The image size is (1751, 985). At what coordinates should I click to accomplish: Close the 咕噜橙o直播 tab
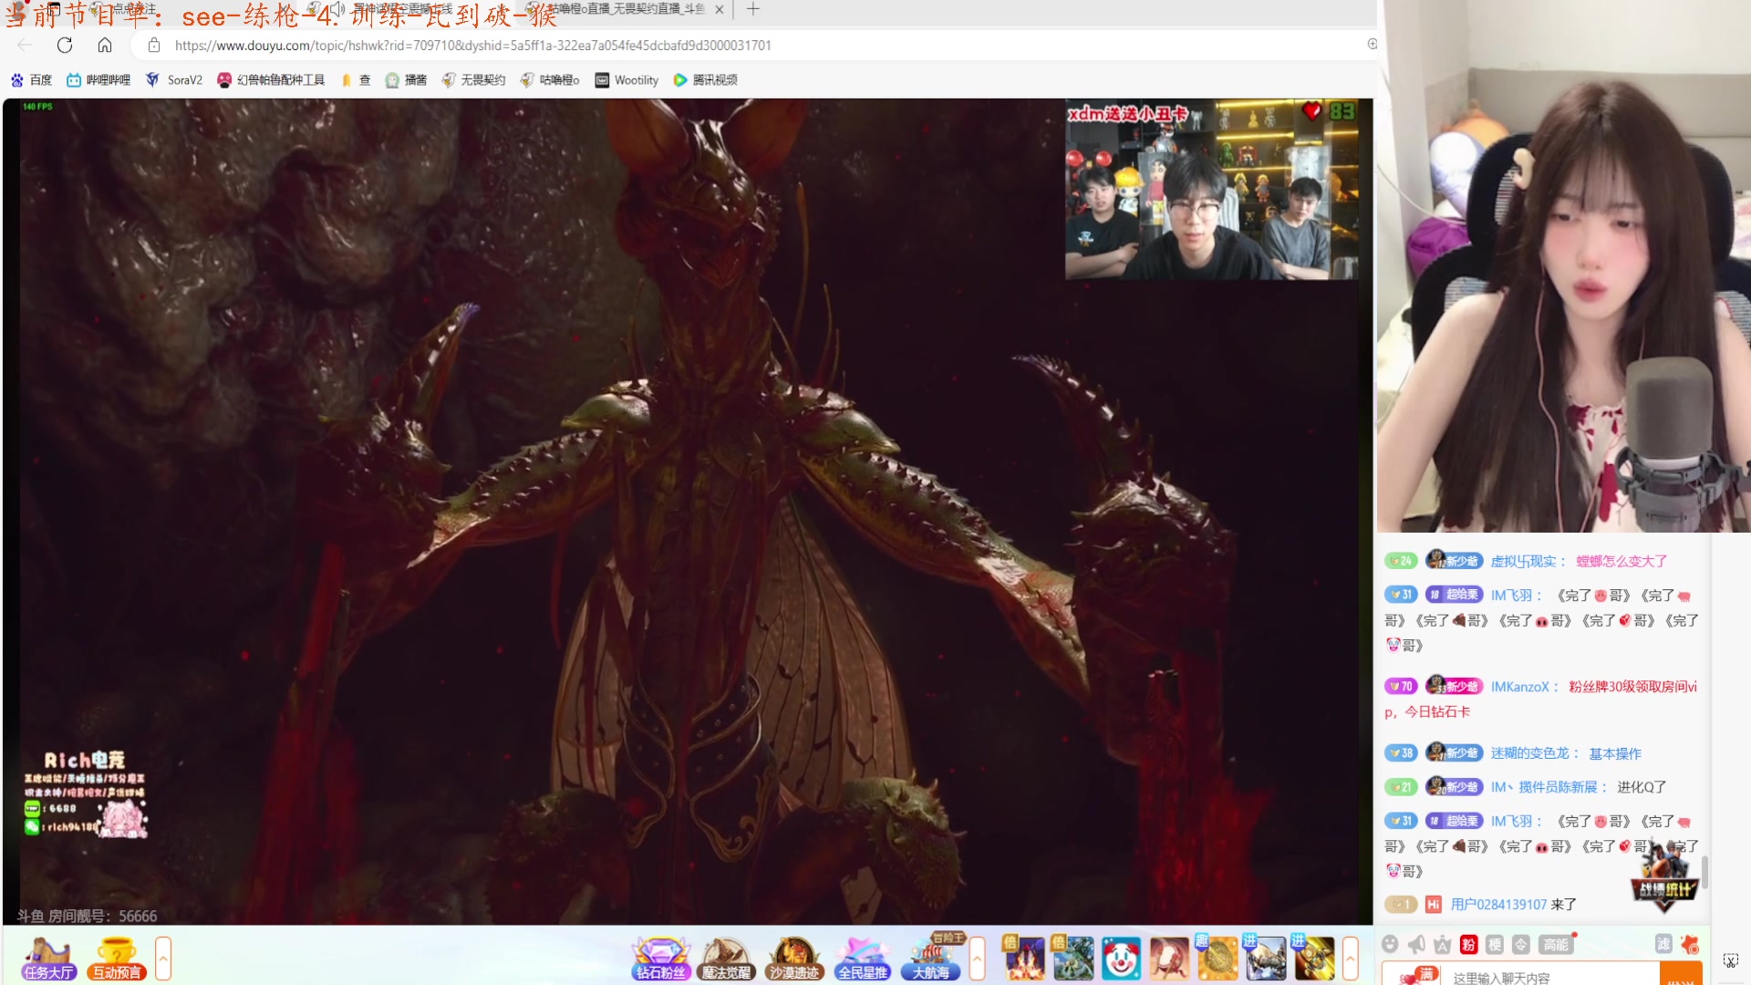tap(719, 9)
